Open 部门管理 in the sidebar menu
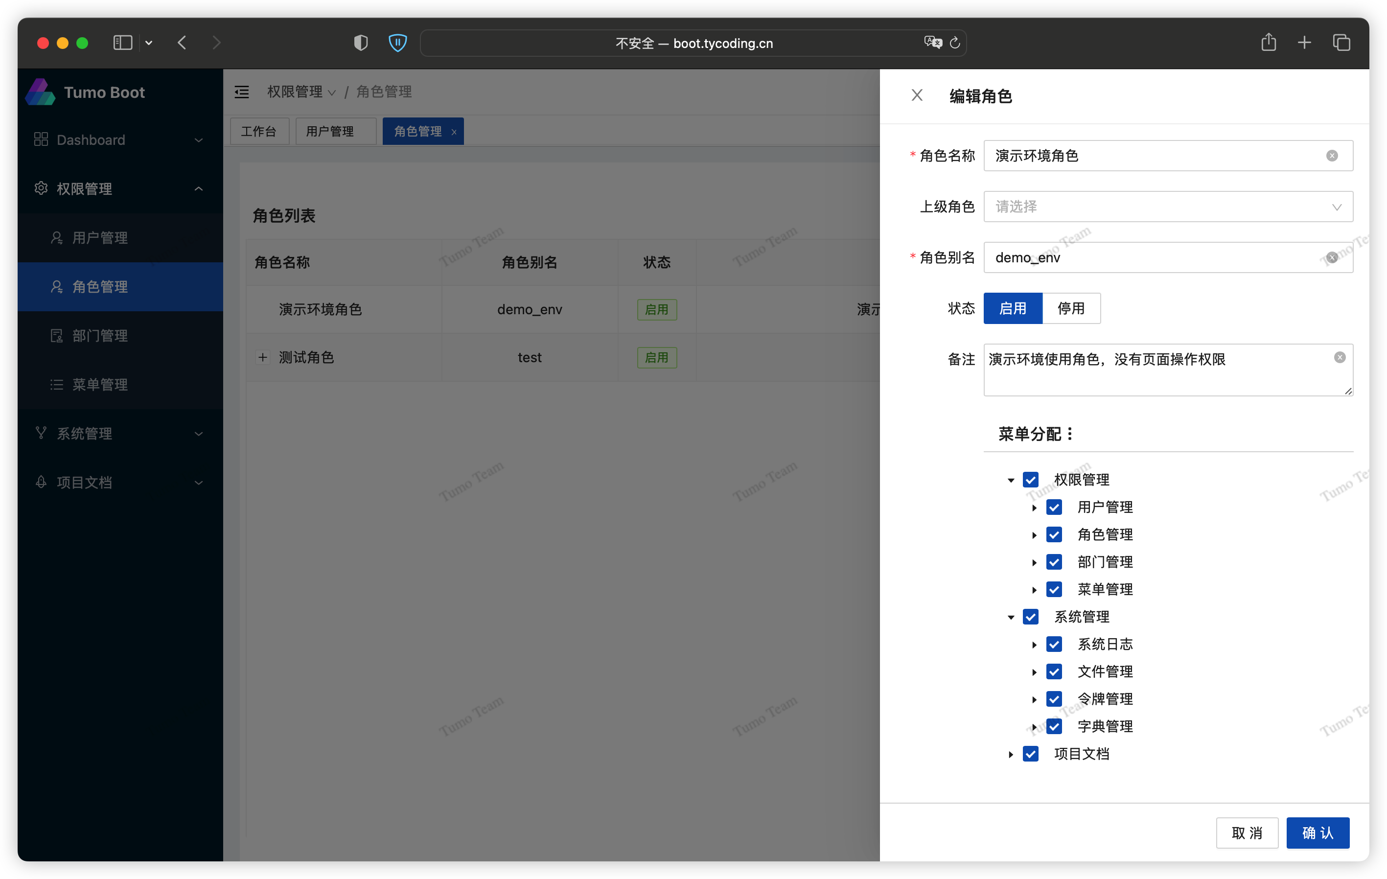The image size is (1387, 879). [x=100, y=336]
